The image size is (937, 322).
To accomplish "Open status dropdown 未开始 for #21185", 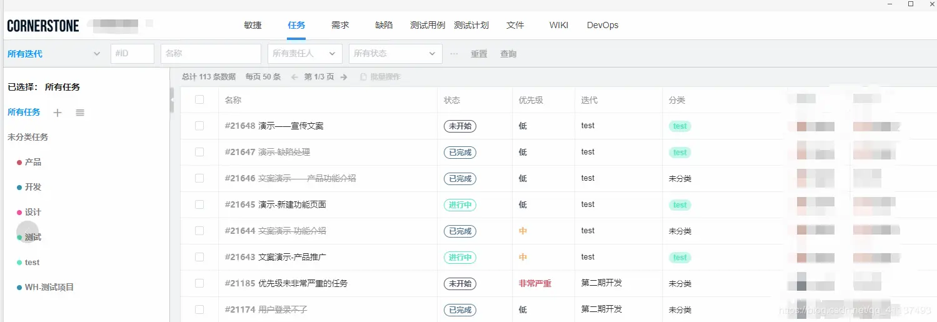I will click(x=460, y=283).
